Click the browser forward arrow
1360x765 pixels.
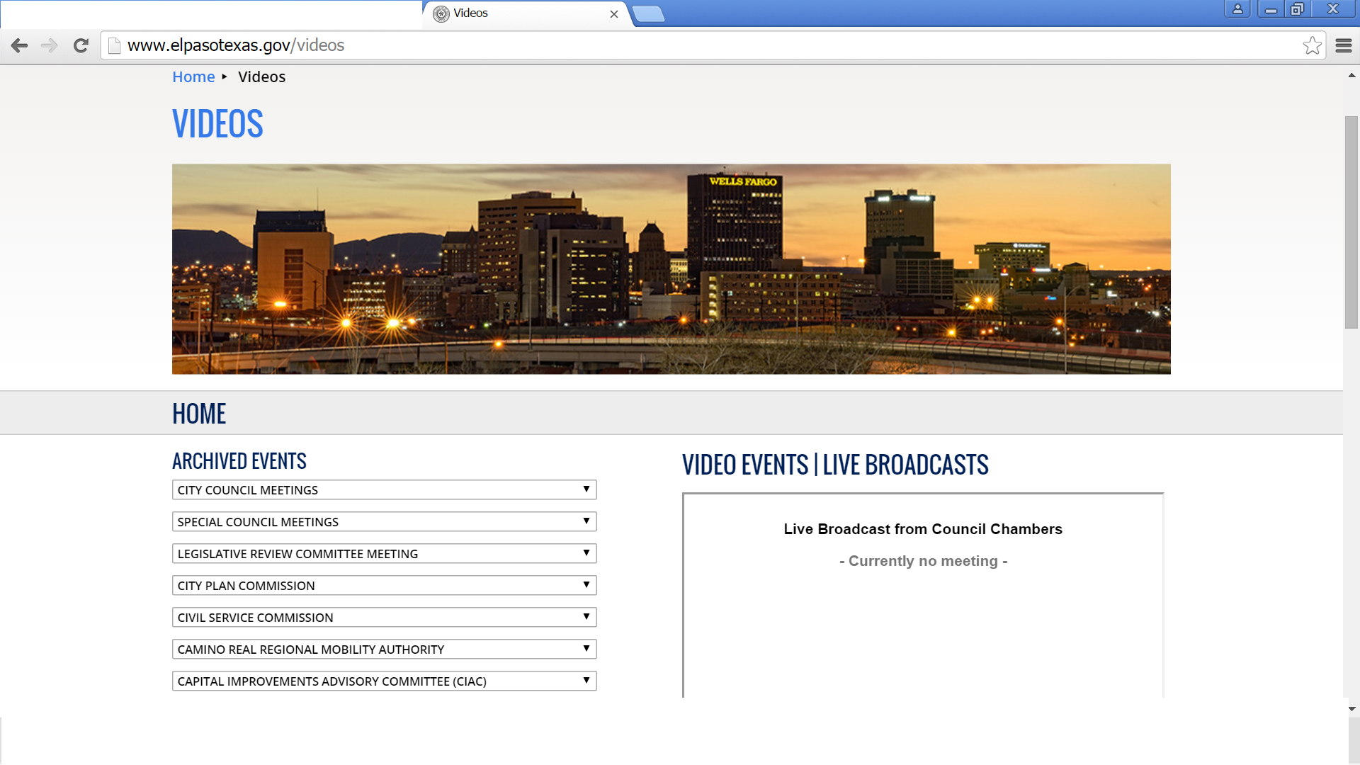click(49, 45)
